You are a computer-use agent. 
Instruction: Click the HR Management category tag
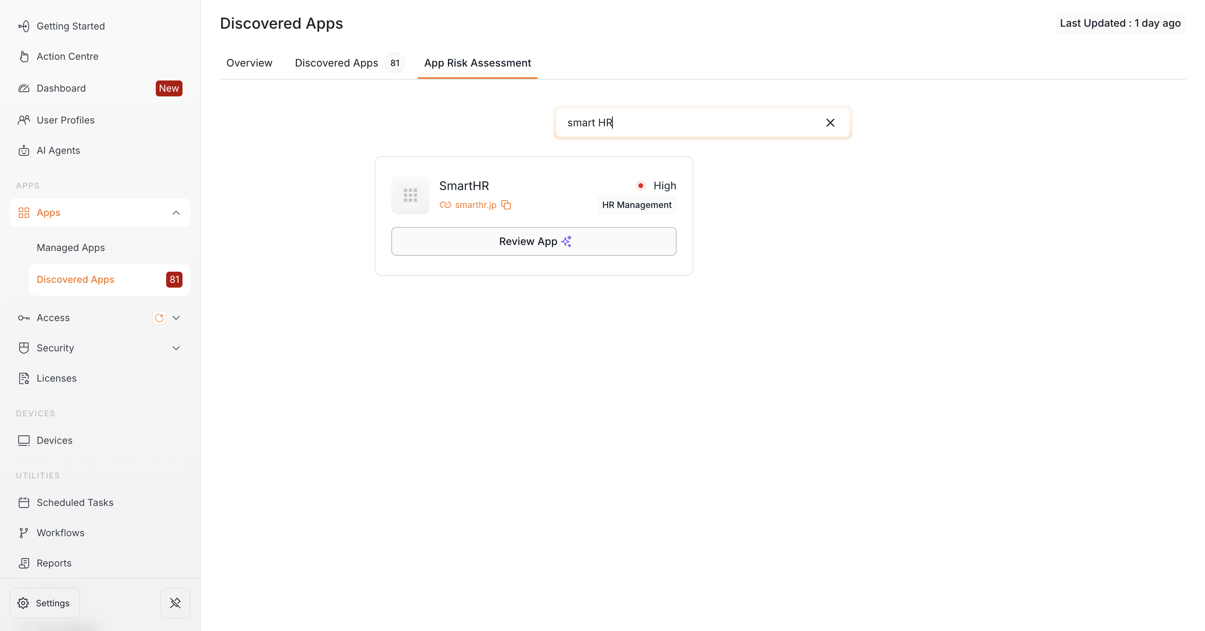(x=637, y=205)
